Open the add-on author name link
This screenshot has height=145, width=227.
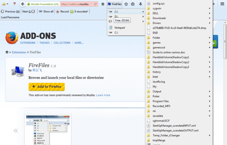pos(37,70)
